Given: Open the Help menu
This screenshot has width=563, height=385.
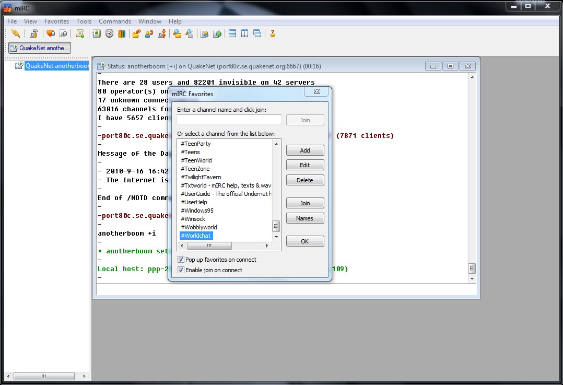Looking at the screenshot, I should tap(175, 21).
